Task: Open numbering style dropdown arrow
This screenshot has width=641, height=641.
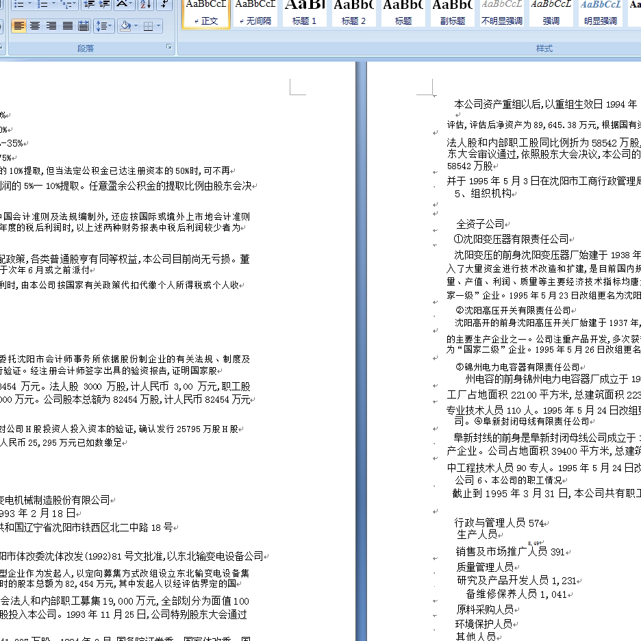Action: click(x=53, y=4)
